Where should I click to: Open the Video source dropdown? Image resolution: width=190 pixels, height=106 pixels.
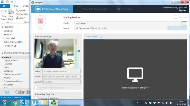coord(61,72)
